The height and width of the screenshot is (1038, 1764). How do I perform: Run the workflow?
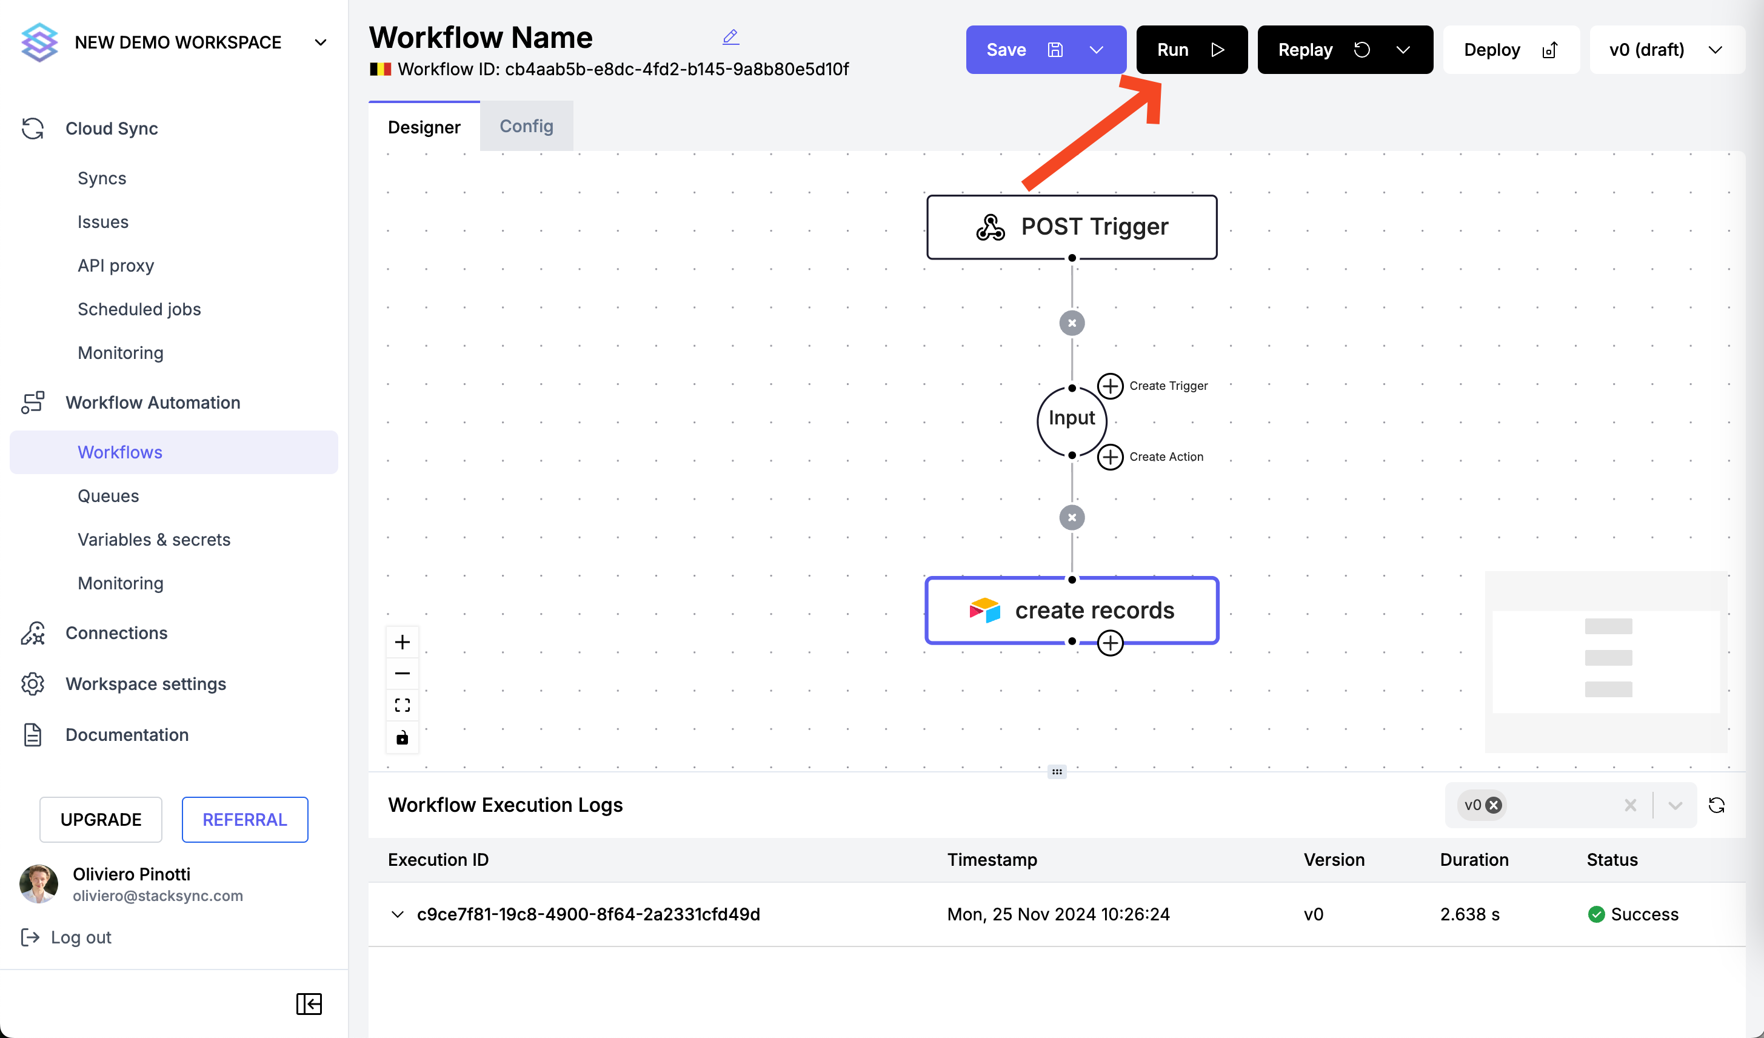click(1190, 50)
